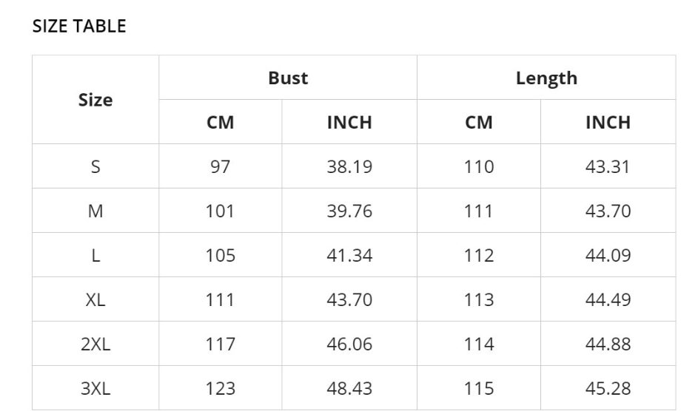This screenshot has height=411, width=681.
Task: Click the Length column header
Action: coord(546,78)
